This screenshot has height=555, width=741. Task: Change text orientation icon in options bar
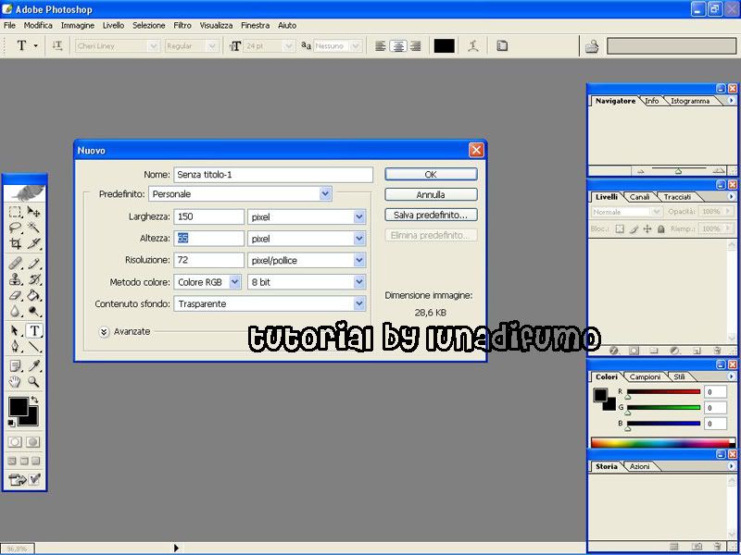(x=57, y=45)
